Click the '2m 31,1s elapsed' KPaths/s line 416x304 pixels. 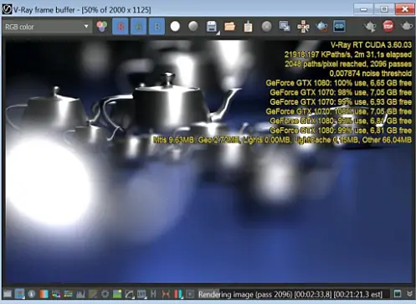(348, 54)
